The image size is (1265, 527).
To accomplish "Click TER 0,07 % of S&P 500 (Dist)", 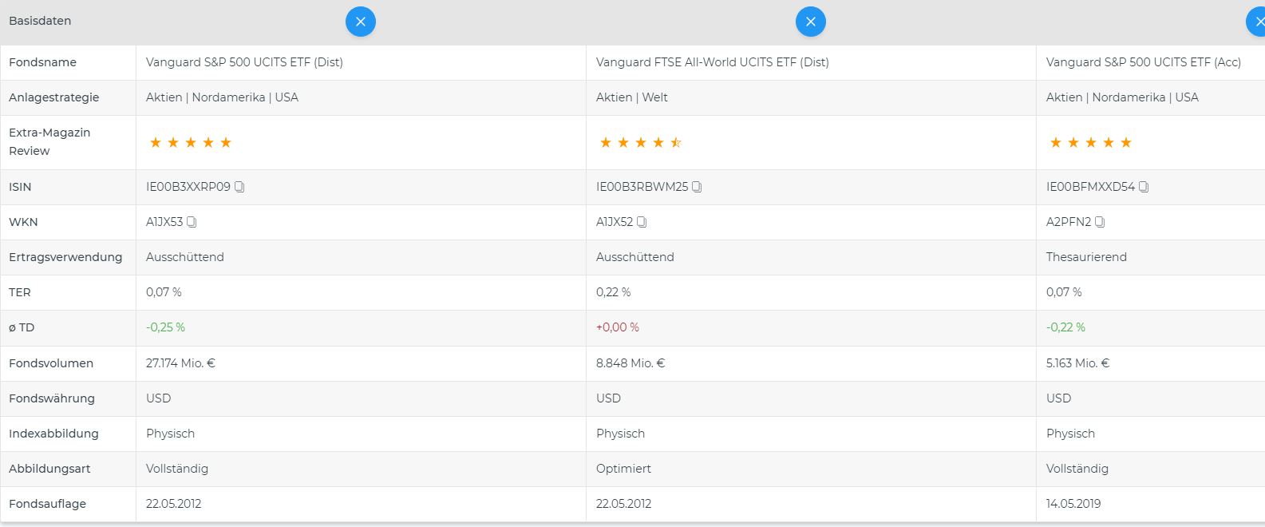I will tap(164, 292).
